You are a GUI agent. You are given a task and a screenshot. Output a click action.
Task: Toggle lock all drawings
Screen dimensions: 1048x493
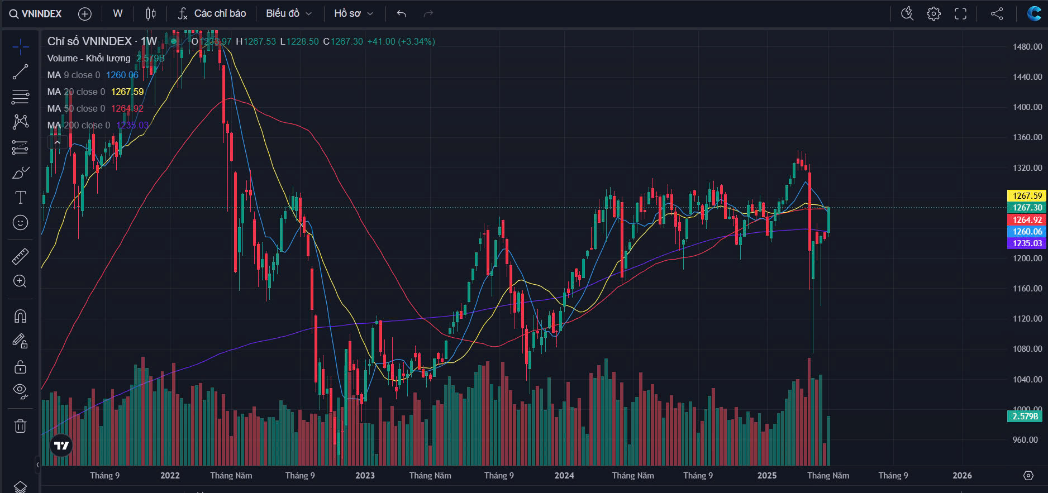pyautogui.click(x=21, y=367)
